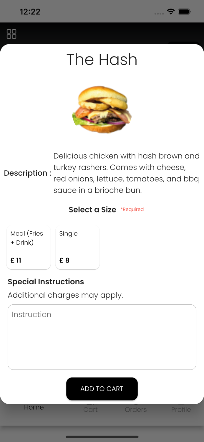
Task: Tap the £11 price label on Meal option
Action: click(x=16, y=260)
